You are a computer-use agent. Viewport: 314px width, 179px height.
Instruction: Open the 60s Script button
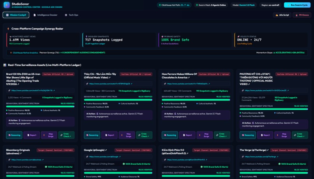point(282,15)
